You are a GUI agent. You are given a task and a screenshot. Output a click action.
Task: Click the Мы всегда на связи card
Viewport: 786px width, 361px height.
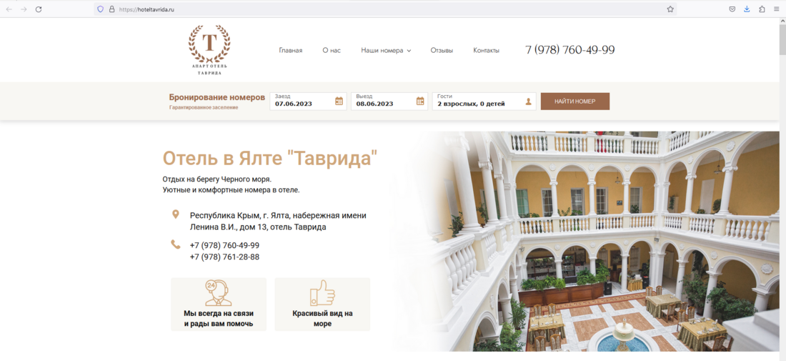[x=219, y=305]
